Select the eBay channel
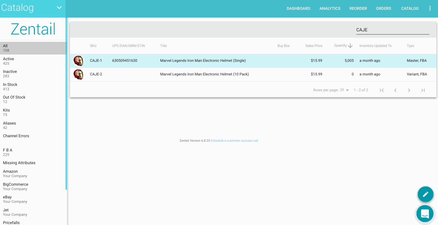The image size is (438, 225). (33, 199)
